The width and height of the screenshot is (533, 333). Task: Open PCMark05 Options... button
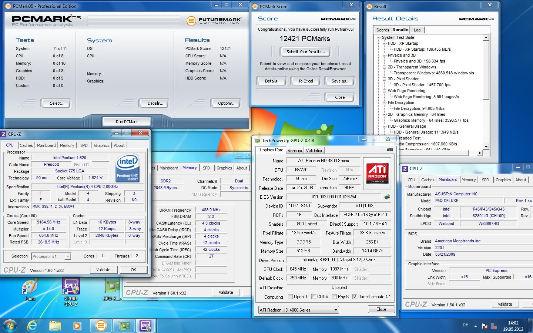tap(227, 103)
